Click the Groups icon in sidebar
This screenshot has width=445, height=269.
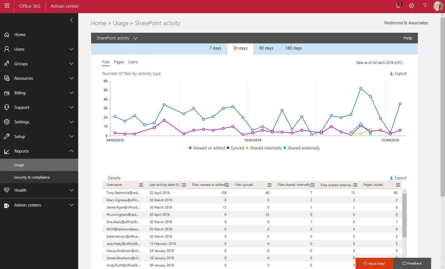pyautogui.click(x=7, y=64)
